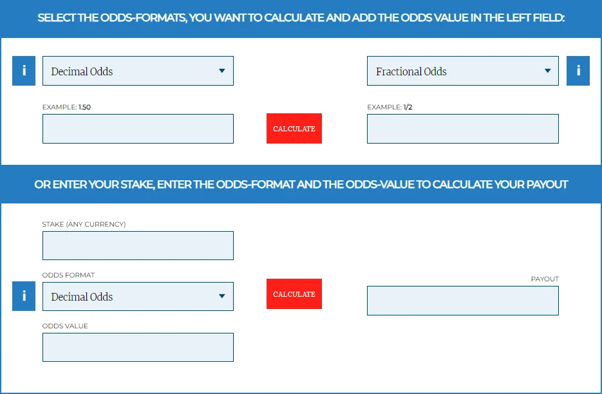Click the "Example: 1.50" label text

(66, 107)
